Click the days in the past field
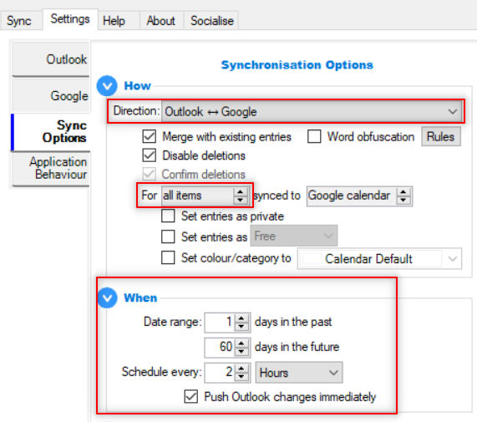Viewport: 477px width, 422px height. click(x=220, y=323)
